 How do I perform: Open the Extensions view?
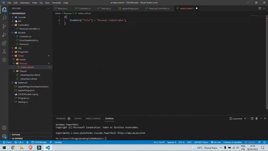point(4,43)
